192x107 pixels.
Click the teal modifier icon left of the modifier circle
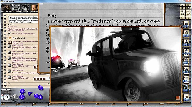(x=2, y=97)
